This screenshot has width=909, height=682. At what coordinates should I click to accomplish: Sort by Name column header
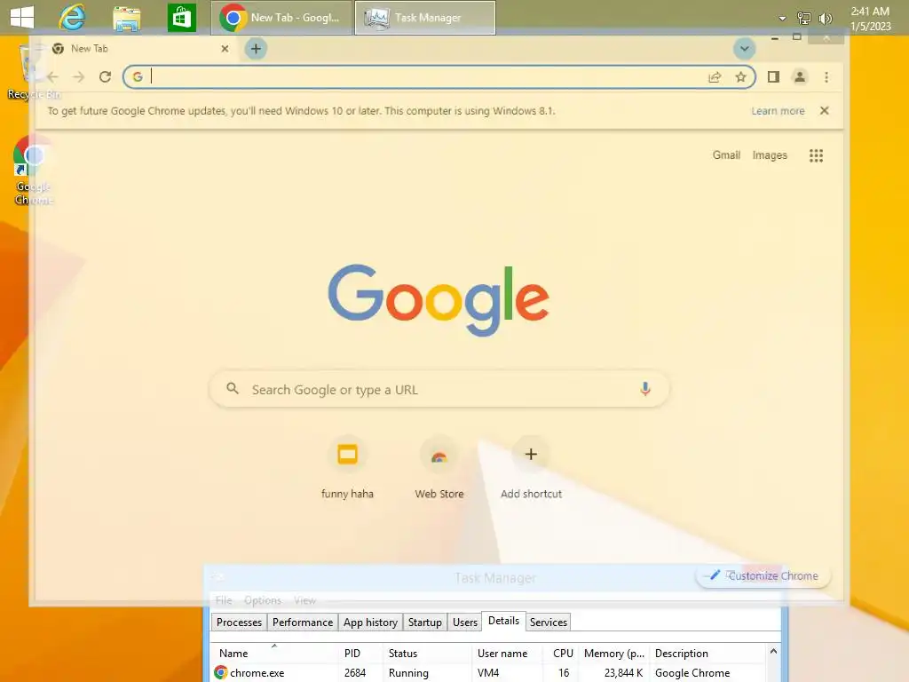pos(273,653)
